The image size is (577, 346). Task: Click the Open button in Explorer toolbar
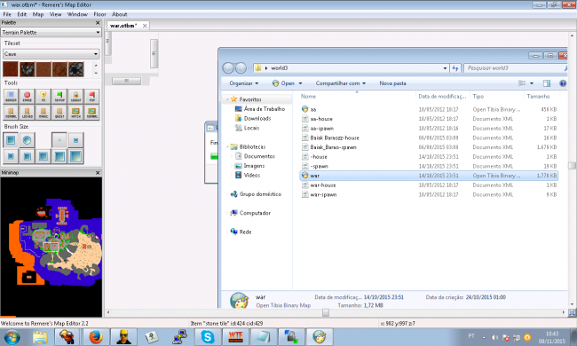pyautogui.click(x=283, y=83)
